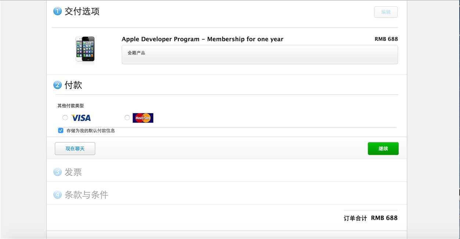Open the 发票 section heading
Viewport: 460px width, 239px height.
(73, 172)
